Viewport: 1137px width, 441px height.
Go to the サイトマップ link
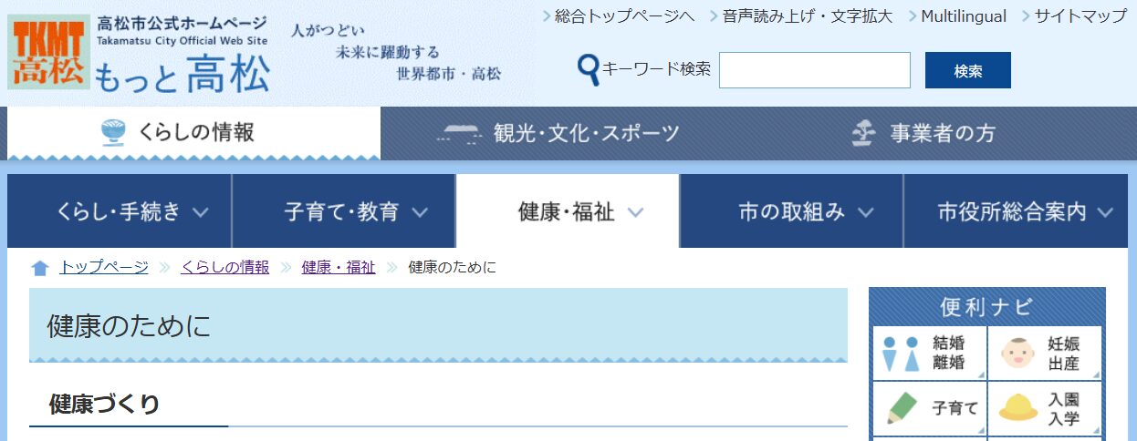point(1080,16)
